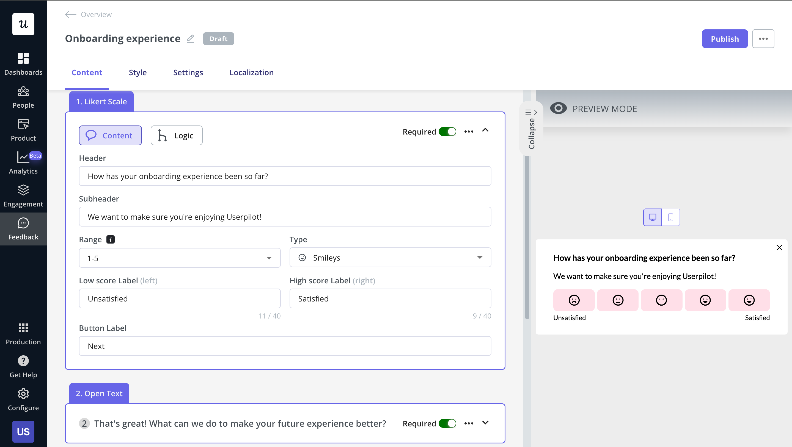
Task: Collapse the Likert Scale question card
Action: tap(485, 131)
